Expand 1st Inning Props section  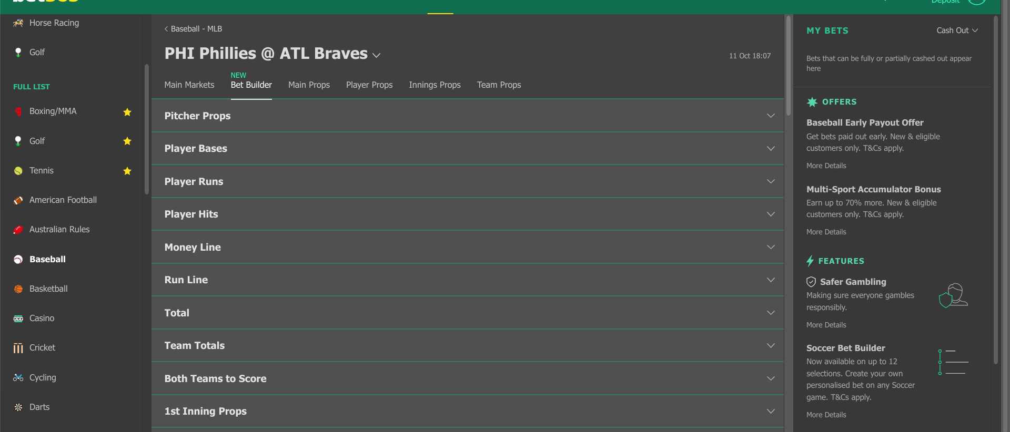(x=468, y=411)
